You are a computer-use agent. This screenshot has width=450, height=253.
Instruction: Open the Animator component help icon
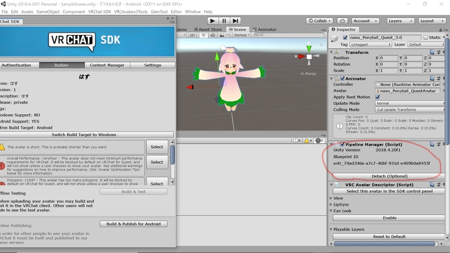click(x=432, y=79)
